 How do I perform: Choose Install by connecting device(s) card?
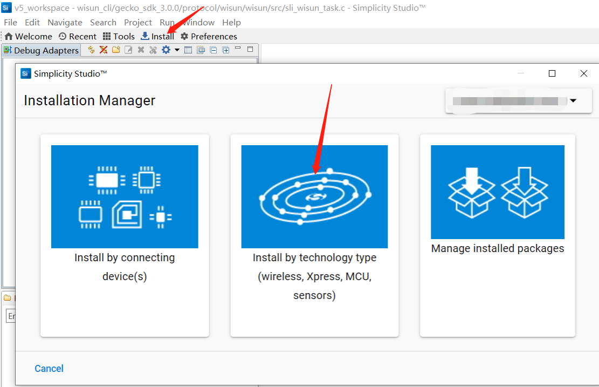[125, 235]
